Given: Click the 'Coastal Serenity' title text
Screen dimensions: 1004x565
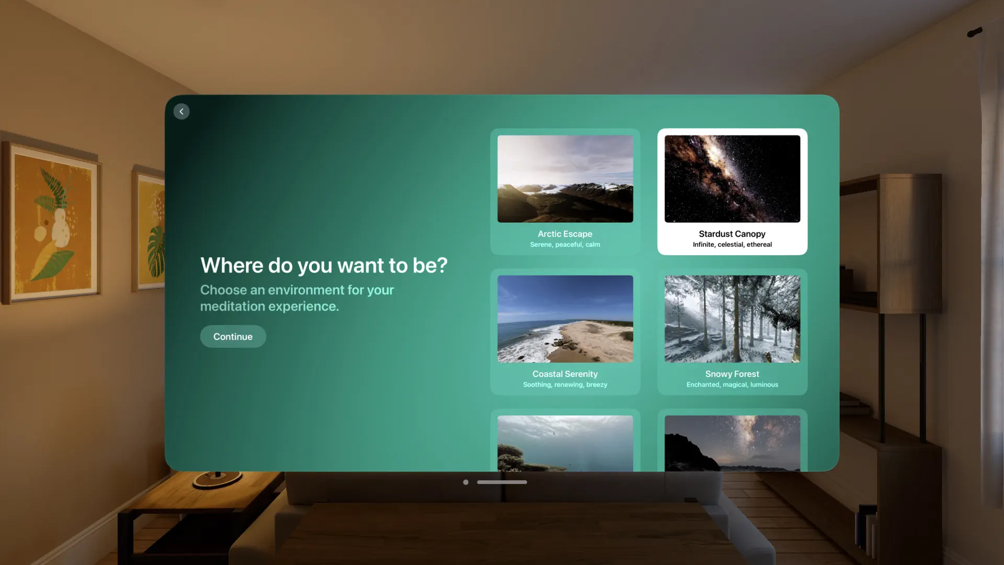Looking at the screenshot, I should point(565,374).
